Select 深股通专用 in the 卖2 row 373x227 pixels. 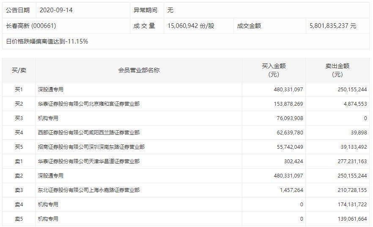pyautogui.click(x=51, y=176)
